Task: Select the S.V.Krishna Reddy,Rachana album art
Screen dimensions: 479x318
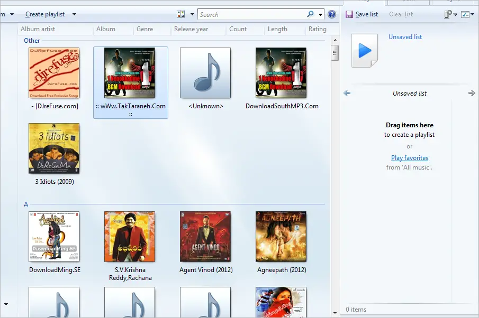Action: pyautogui.click(x=130, y=237)
